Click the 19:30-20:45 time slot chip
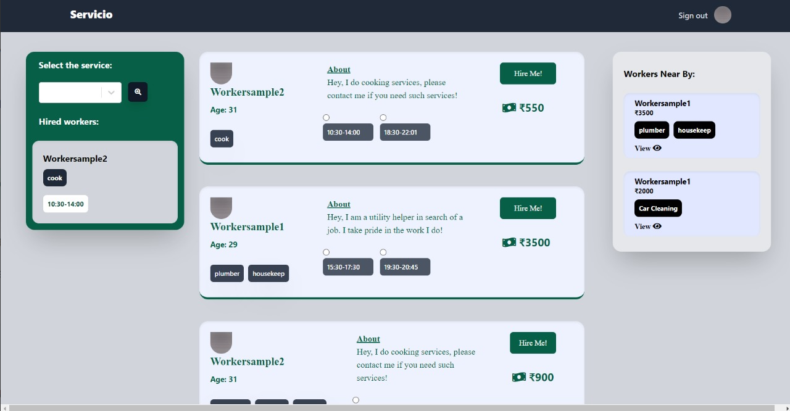Image resolution: width=790 pixels, height=411 pixels. tap(405, 267)
